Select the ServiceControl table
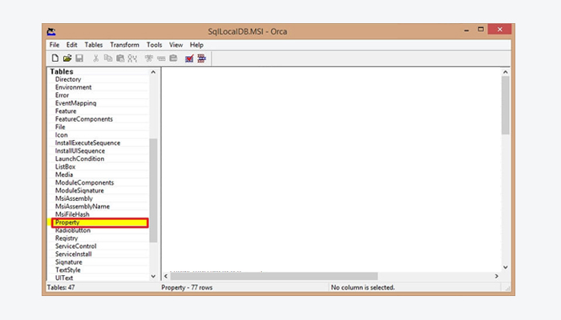This screenshot has height=320, width=561. [75, 246]
